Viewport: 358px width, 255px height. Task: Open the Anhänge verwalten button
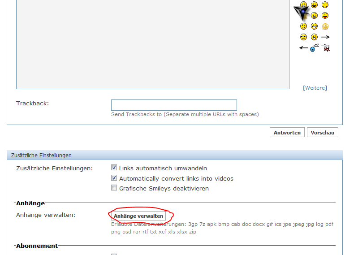[138, 216]
